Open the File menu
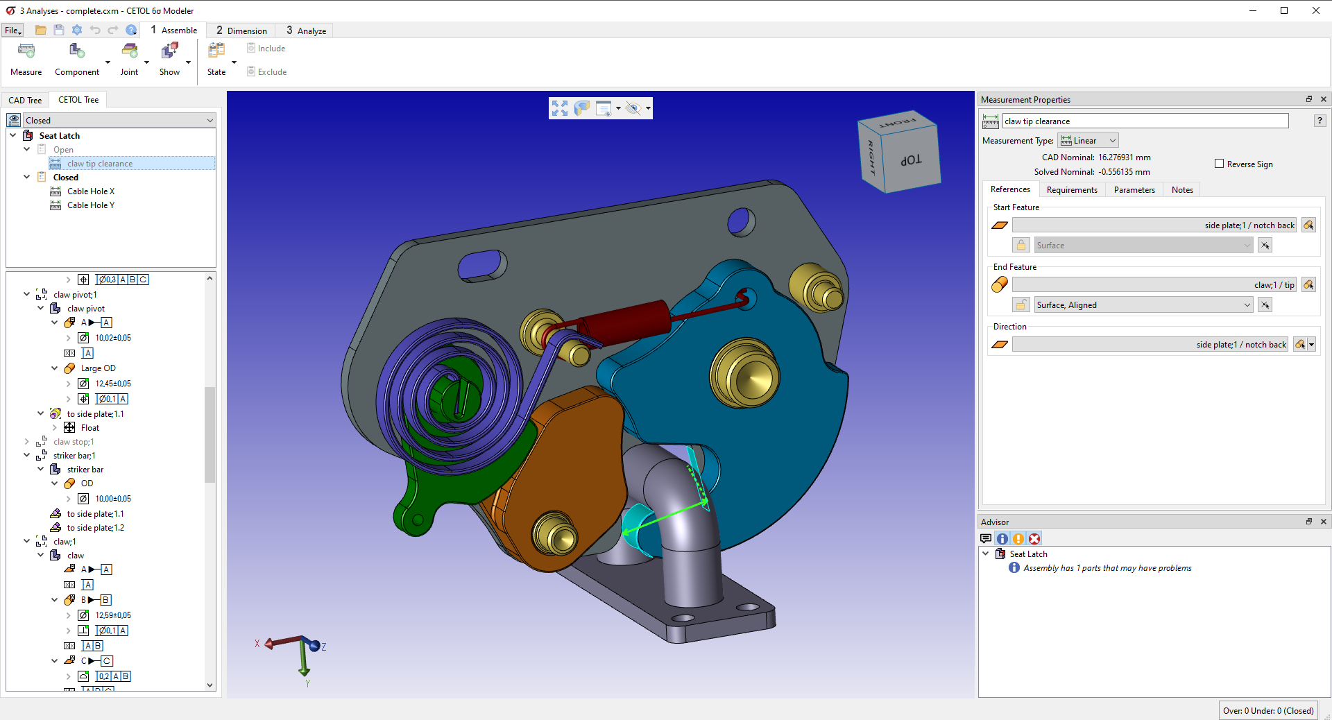This screenshot has height=720, width=1332. pyautogui.click(x=13, y=31)
